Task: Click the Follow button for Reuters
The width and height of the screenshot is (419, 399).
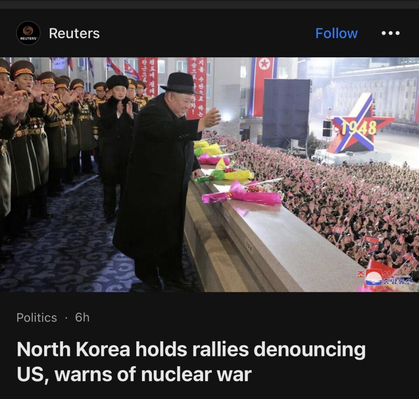Action: coord(336,33)
